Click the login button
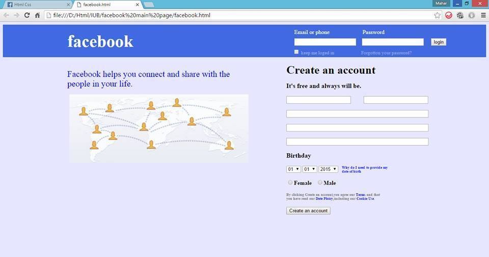Image resolution: width=489 pixels, height=257 pixels. coord(439,42)
